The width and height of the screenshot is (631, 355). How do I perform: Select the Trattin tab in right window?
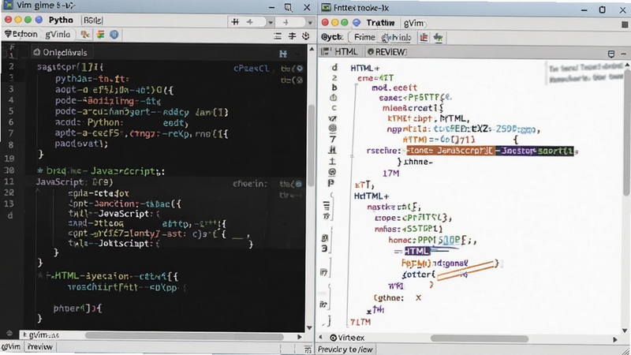[380, 23]
